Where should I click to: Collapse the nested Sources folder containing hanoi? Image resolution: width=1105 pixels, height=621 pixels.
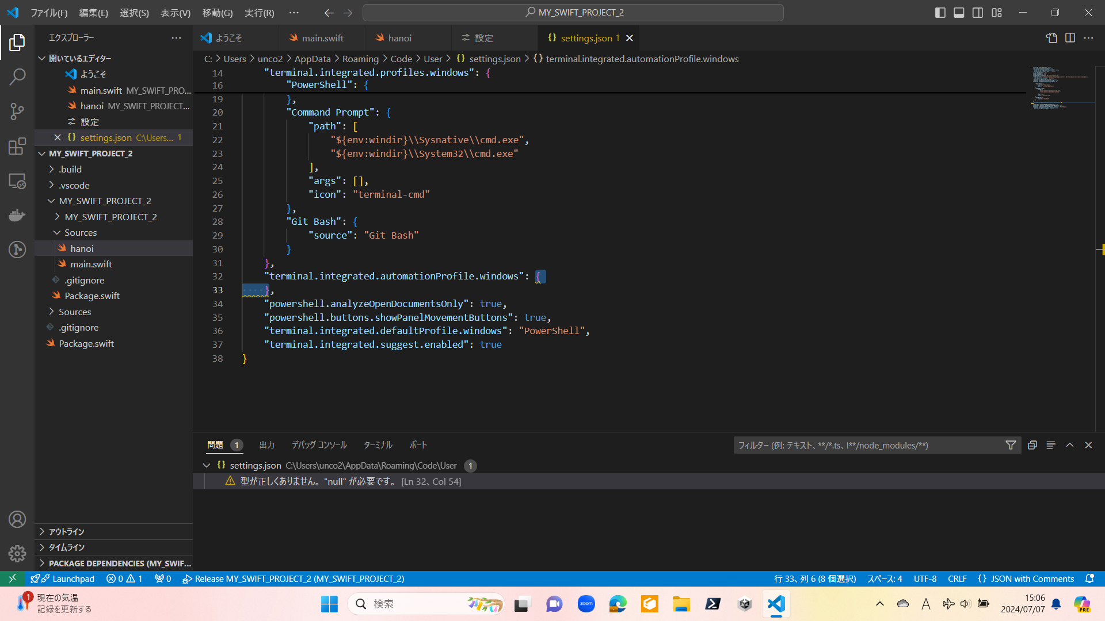pyautogui.click(x=57, y=232)
